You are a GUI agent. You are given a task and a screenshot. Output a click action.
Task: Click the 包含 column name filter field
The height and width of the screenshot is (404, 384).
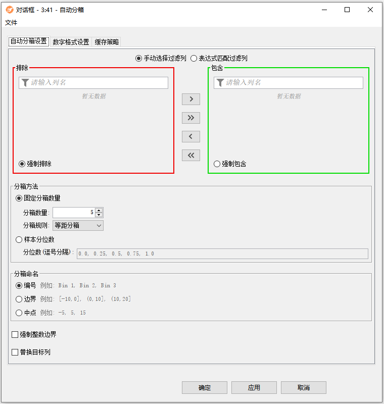[289, 83]
